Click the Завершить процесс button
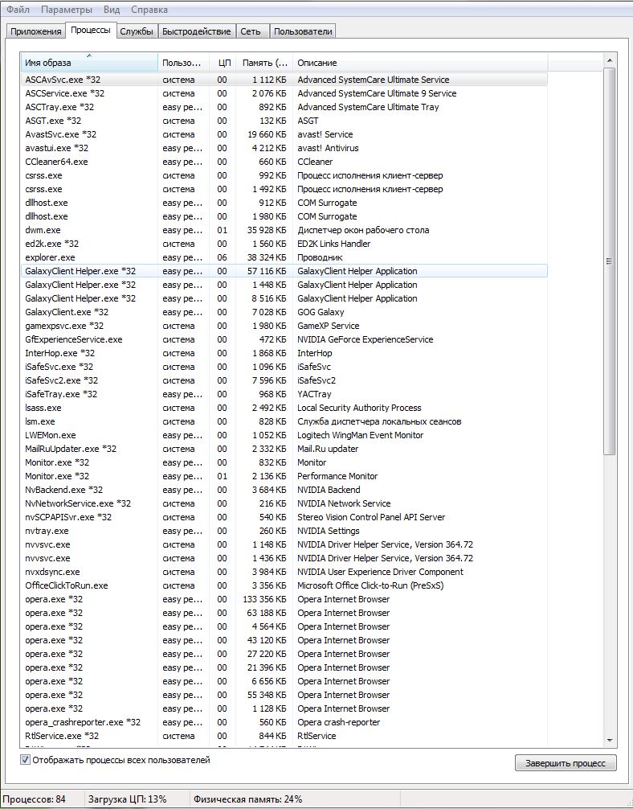This screenshot has width=633, height=809. (566, 763)
